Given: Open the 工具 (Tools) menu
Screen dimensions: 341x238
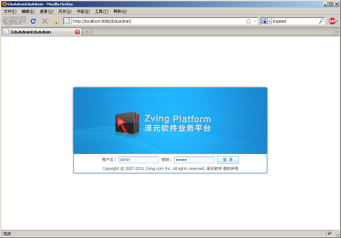Looking at the screenshot, I should (101, 11).
